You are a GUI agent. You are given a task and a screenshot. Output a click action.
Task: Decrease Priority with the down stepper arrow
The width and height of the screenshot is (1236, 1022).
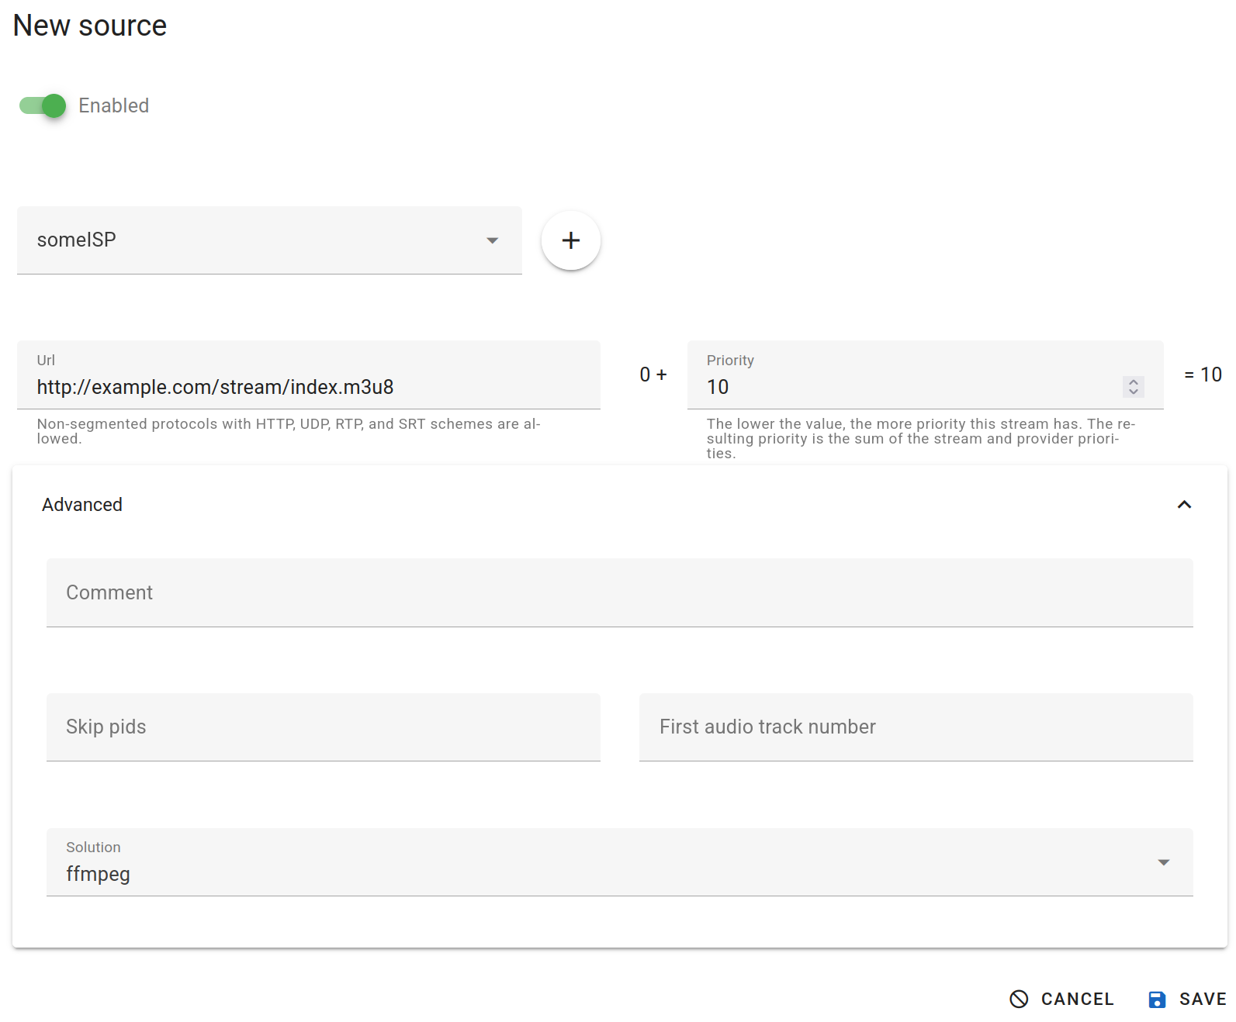tap(1134, 392)
